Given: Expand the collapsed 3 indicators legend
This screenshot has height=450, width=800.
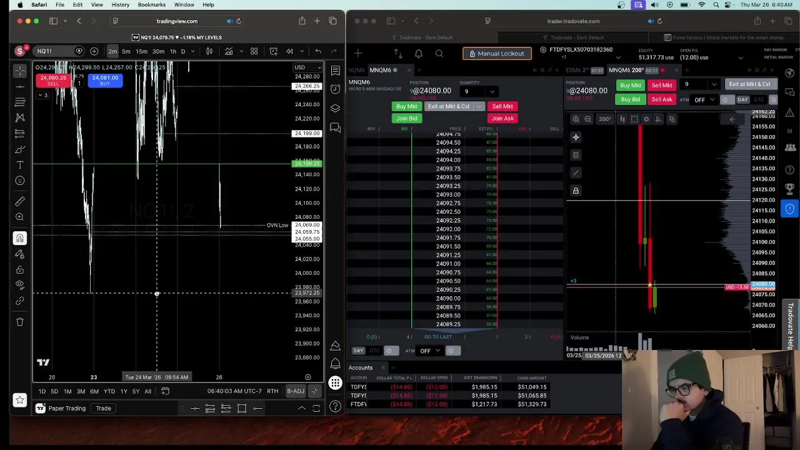Looking at the screenshot, I should click(42, 95).
